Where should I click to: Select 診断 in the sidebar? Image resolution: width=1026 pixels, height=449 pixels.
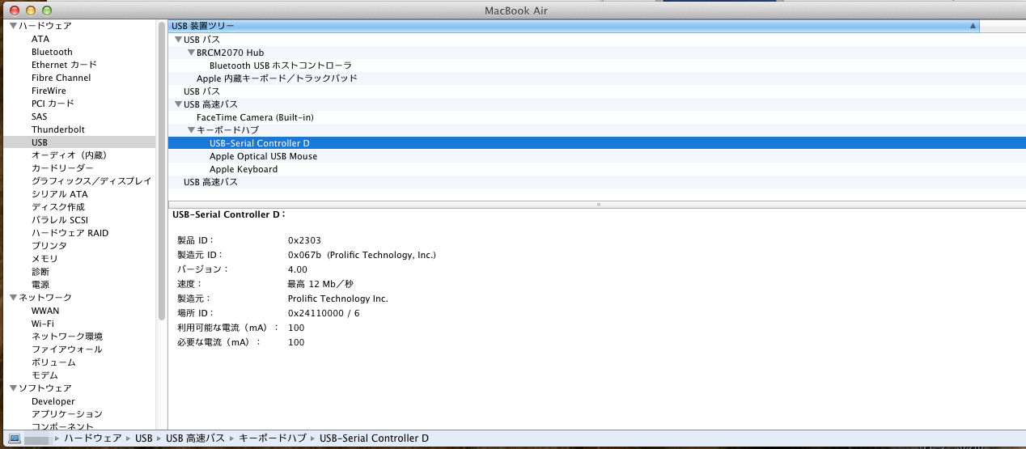point(40,272)
